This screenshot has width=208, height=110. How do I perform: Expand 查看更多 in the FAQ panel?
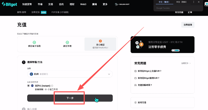tap(186, 63)
